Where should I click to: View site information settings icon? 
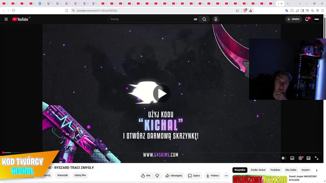coord(73,10)
